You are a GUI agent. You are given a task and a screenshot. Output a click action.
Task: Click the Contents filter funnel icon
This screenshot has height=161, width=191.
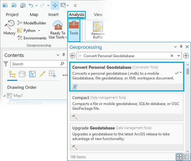(6, 64)
